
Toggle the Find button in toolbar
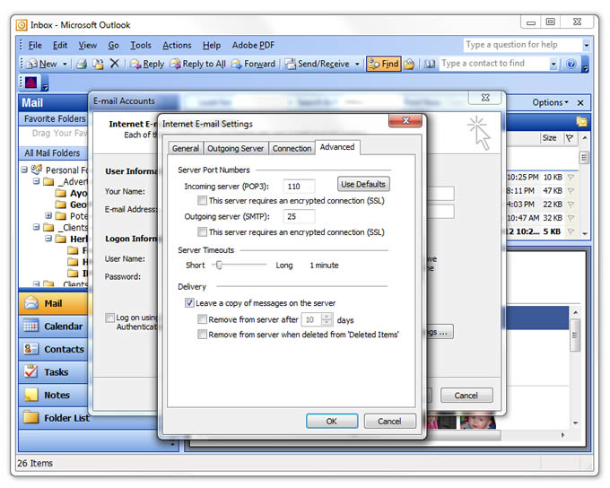[384, 64]
